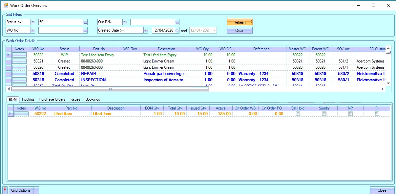Click the ellipsis lookup beside WO No field
396x194 pixels.
tap(85, 31)
